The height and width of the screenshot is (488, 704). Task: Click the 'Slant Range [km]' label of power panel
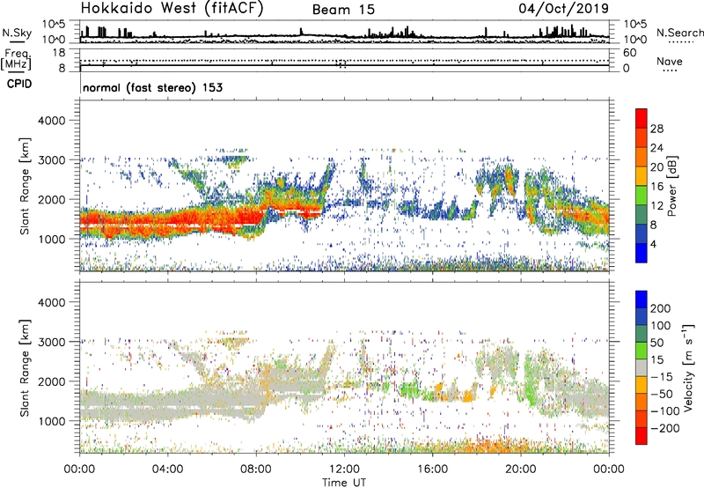click(25, 187)
